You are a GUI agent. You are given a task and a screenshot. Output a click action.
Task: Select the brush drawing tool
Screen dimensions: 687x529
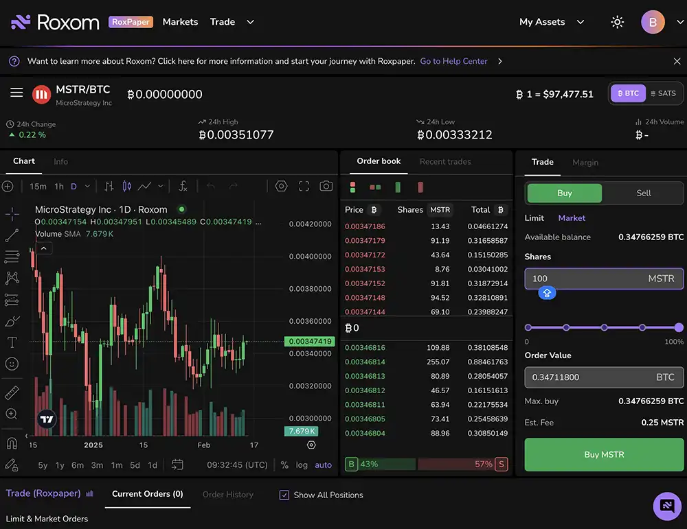[x=12, y=321]
